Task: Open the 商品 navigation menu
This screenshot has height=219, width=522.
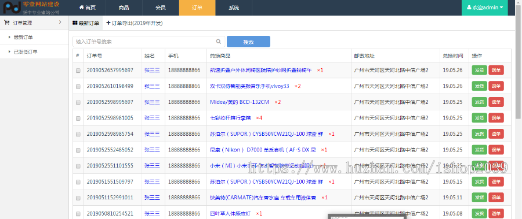Action: point(124,8)
